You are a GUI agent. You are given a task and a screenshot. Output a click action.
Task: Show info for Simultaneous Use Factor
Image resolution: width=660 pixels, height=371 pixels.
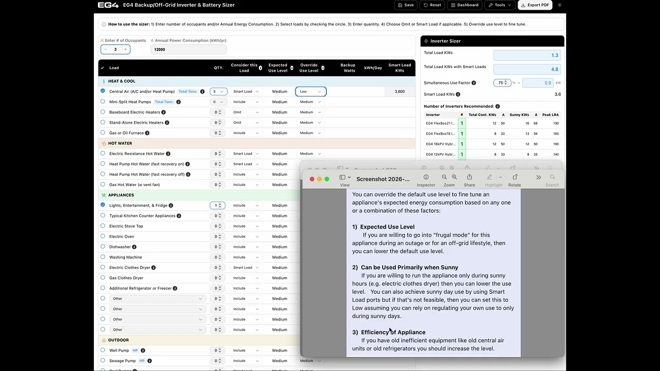pyautogui.click(x=473, y=83)
